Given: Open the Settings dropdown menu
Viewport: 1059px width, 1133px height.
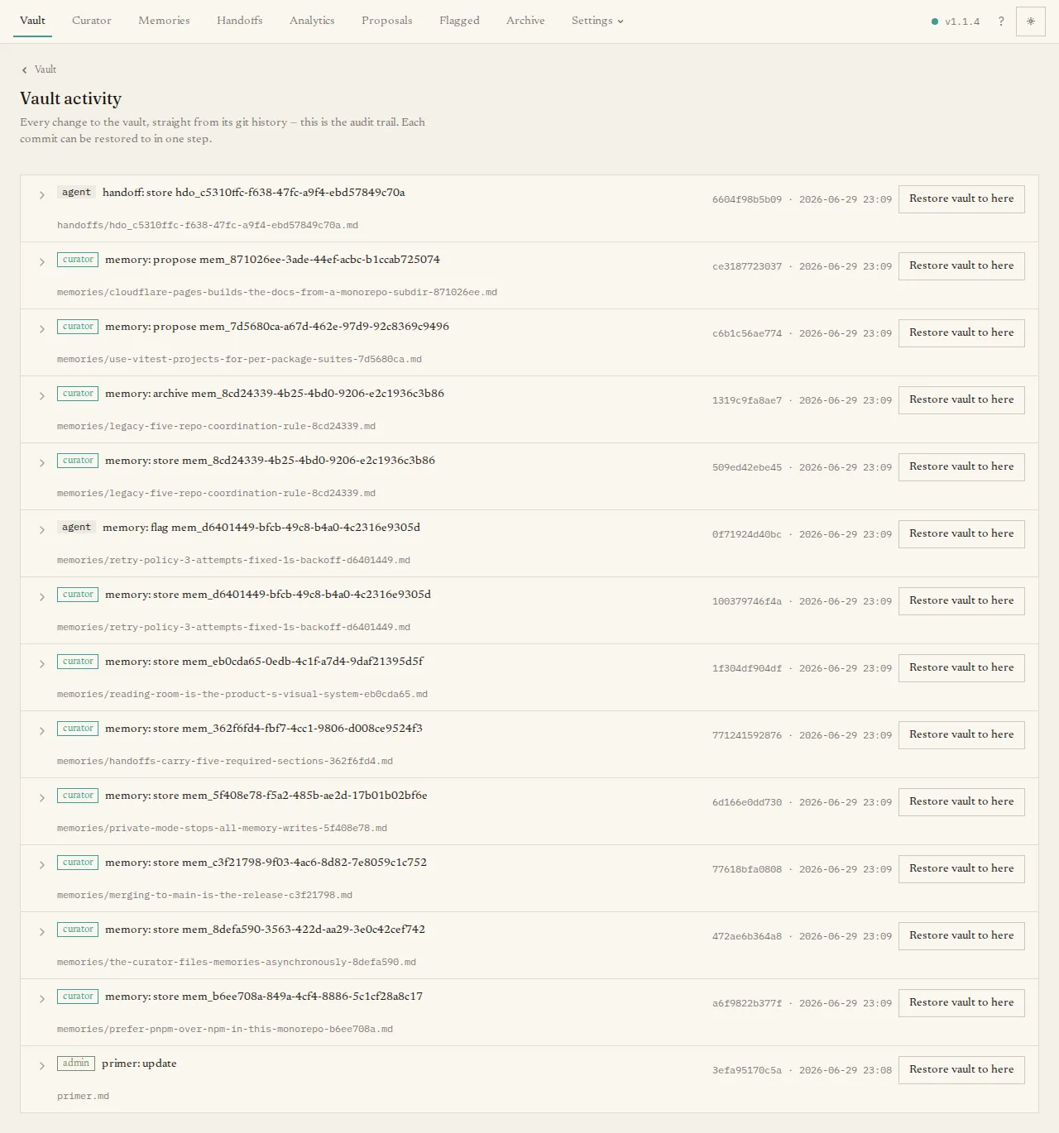Looking at the screenshot, I should 597,21.
